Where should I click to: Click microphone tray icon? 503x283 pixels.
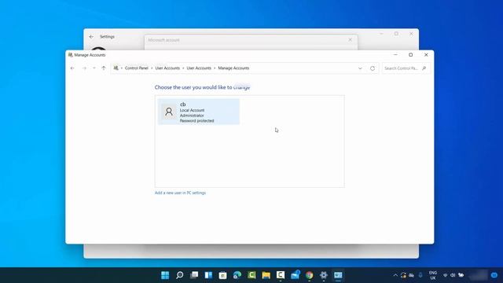click(x=420, y=275)
